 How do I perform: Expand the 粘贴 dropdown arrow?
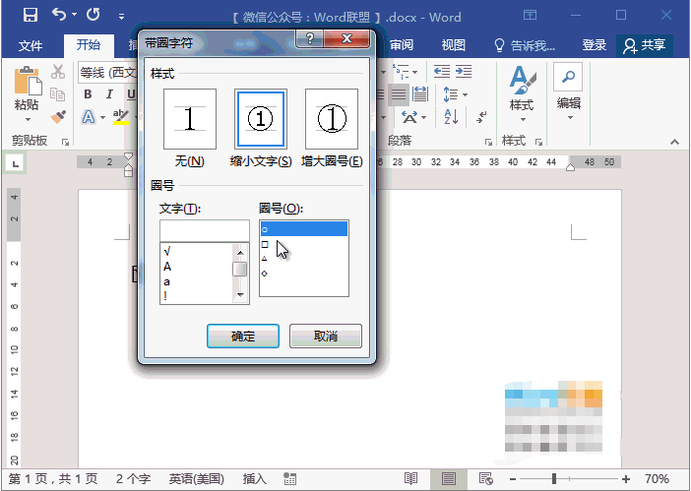point(28,120)
